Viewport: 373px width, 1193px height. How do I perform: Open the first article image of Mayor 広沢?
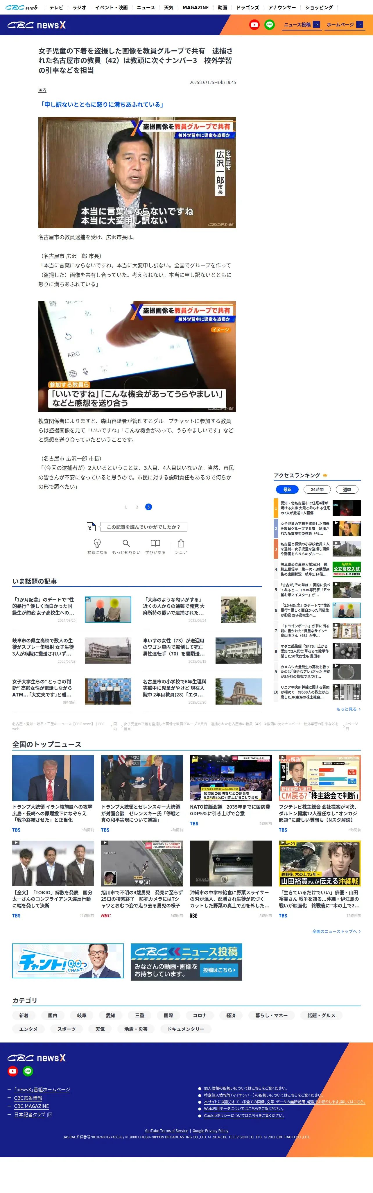tap(137, 172)
